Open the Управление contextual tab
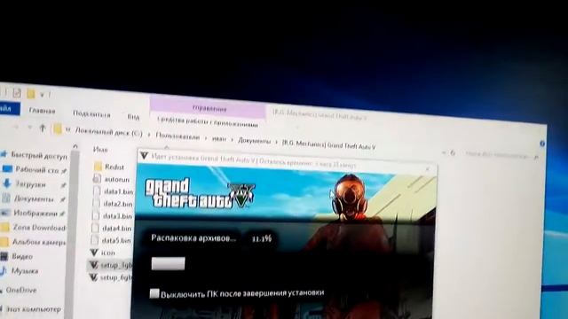 pyautogui.click(x=209, y=108)
